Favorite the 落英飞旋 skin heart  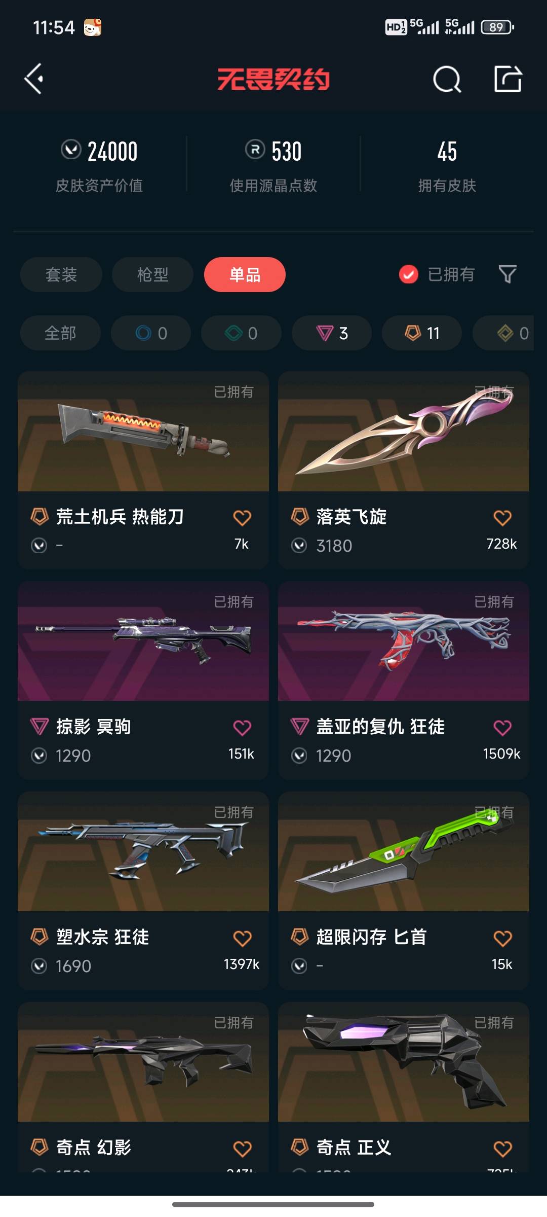(502, 518)
